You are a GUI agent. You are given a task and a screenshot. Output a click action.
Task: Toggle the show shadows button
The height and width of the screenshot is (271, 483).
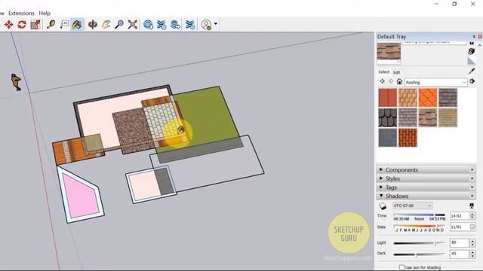(383, 206)
